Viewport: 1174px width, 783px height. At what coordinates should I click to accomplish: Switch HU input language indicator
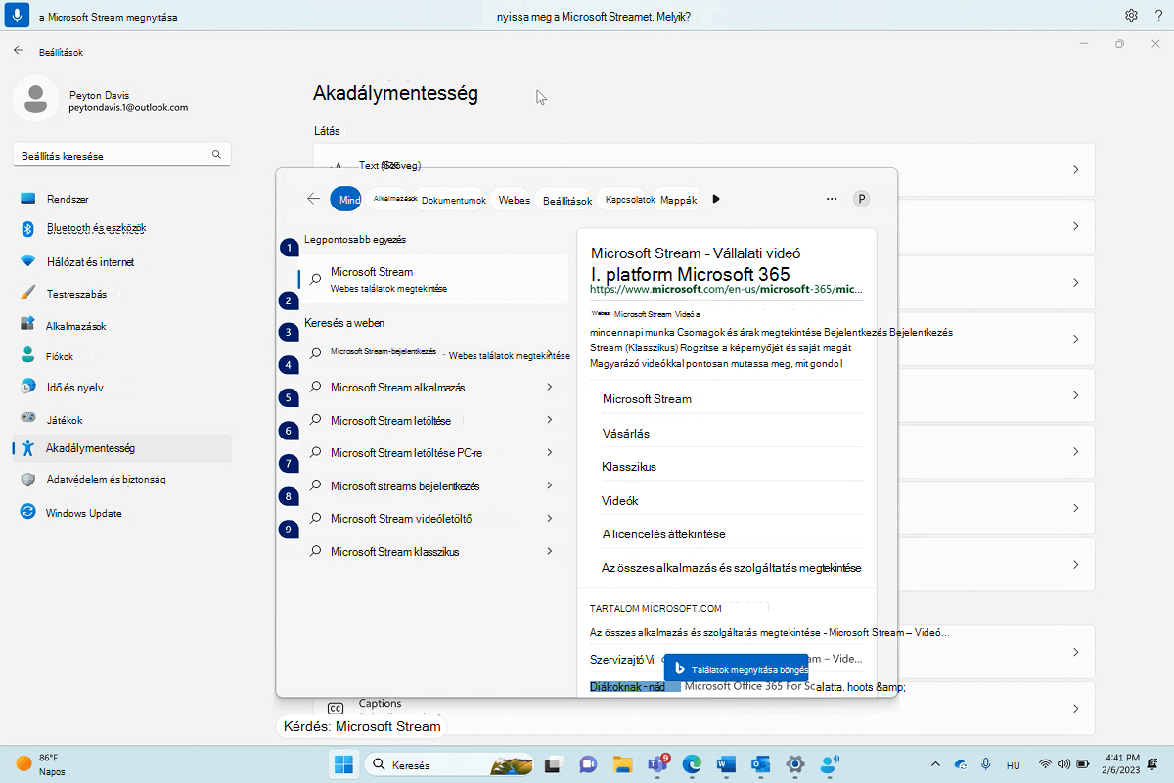1014,764
